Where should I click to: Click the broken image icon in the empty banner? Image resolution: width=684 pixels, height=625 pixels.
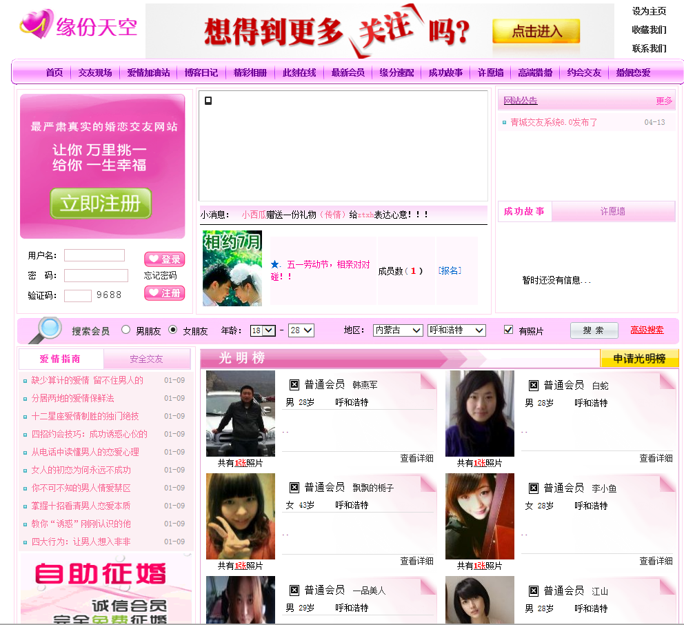pyautogui.click(x=208, y=101)
